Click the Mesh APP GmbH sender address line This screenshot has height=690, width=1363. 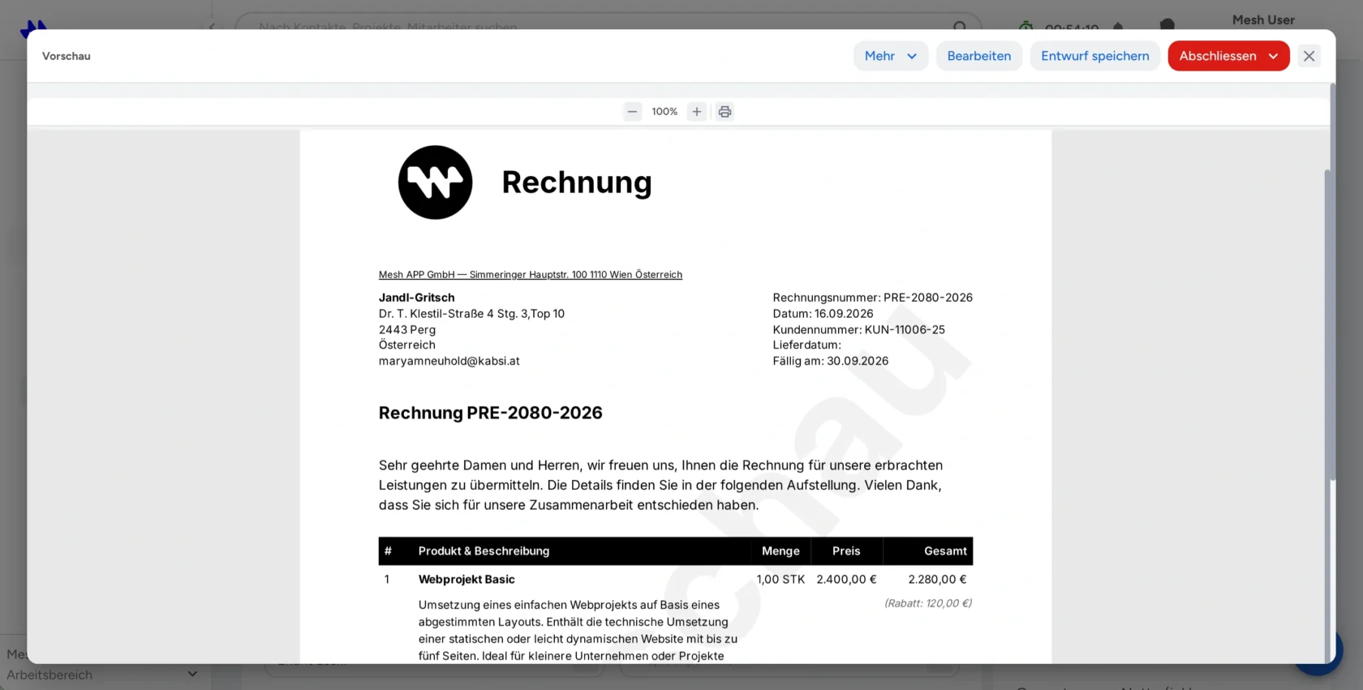point(531,275)
